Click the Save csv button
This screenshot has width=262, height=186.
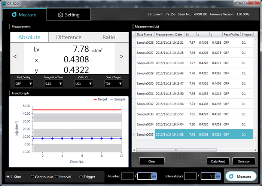pos(244,161)
